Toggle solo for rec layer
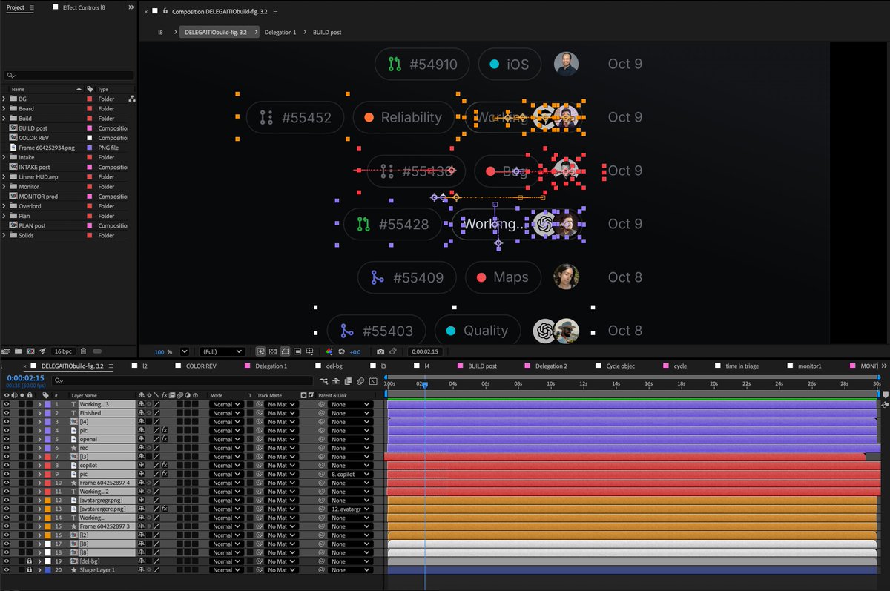The height and width of the screenshot is (591, 890). pos(22,448)
